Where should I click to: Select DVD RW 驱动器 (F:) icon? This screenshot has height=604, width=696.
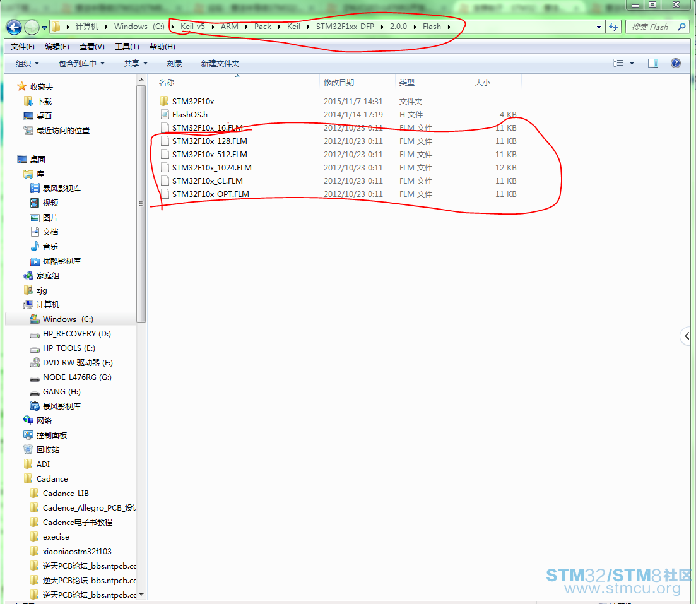(35, 363)
